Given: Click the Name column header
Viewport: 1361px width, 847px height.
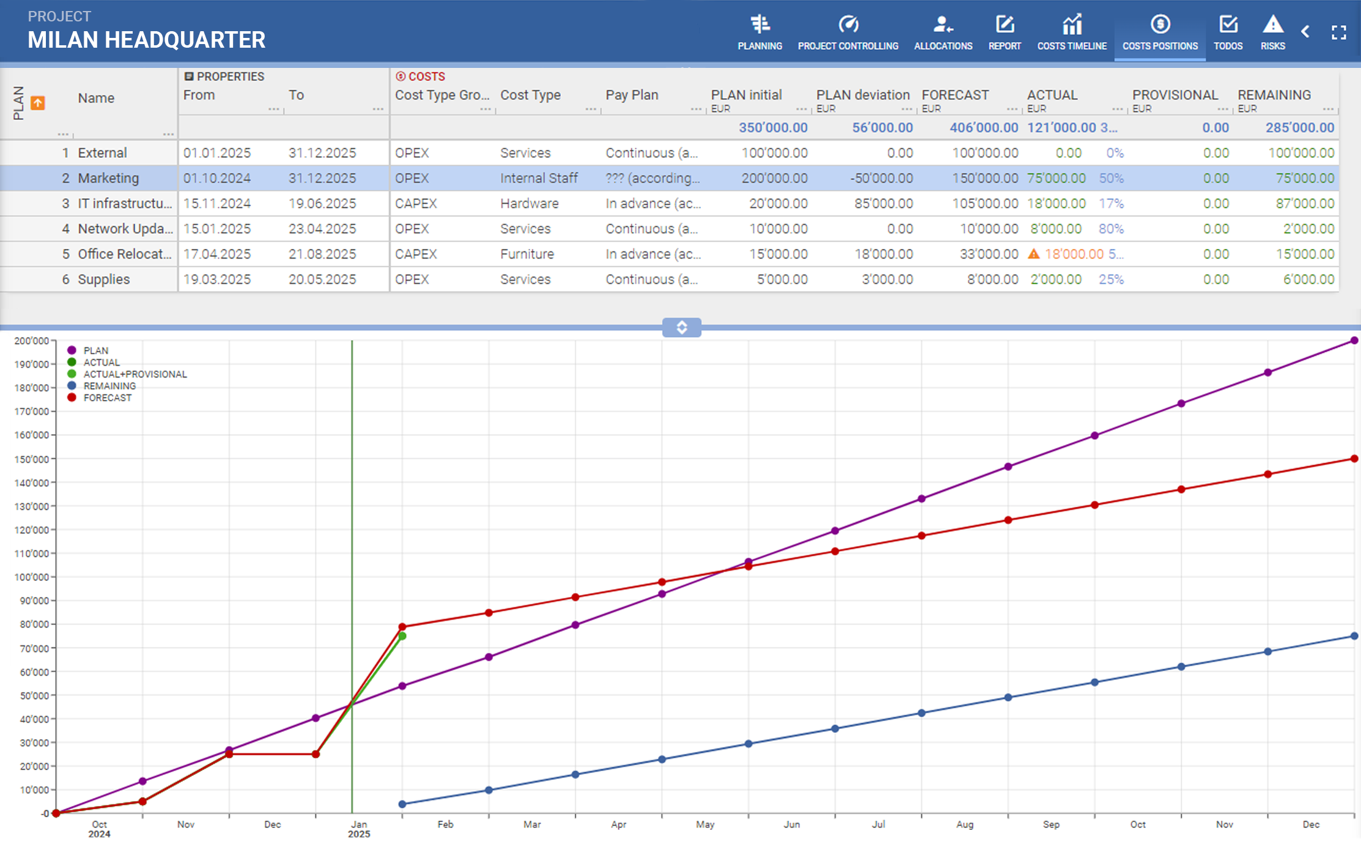Looking at the screenshot, I should pyautogui.click(x=96, y=98).
